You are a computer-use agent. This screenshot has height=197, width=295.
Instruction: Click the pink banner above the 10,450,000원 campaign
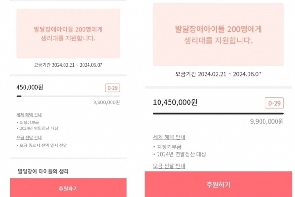point(218,34)
